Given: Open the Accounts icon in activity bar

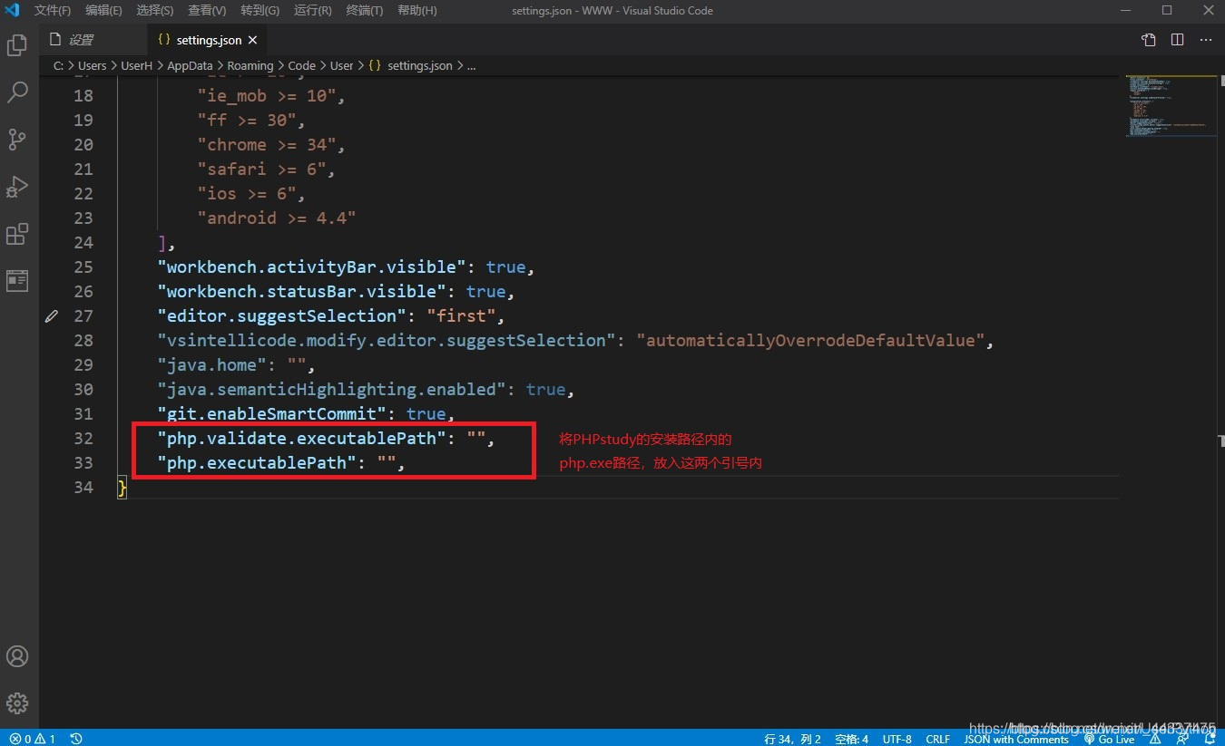Looking at the screenshot, I should (x=17, y=656).
